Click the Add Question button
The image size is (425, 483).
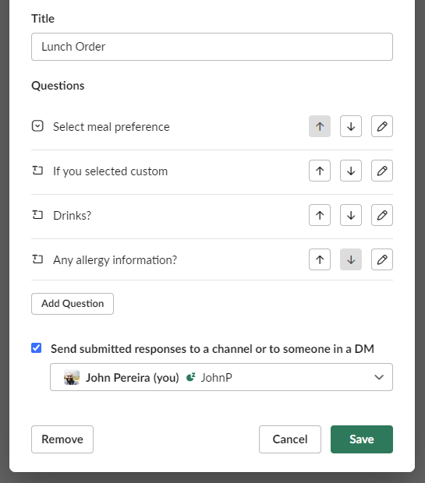(73, 304)
